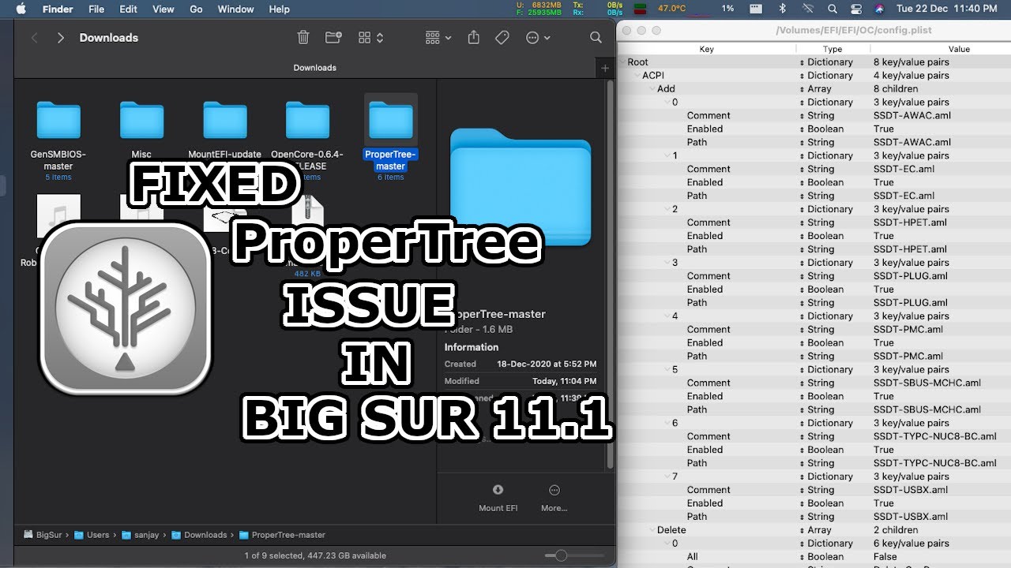Image resolution: width=1011 pixels, height=568 pixels.
Task: Open the icon view switcher
Action: pos(371,37)
